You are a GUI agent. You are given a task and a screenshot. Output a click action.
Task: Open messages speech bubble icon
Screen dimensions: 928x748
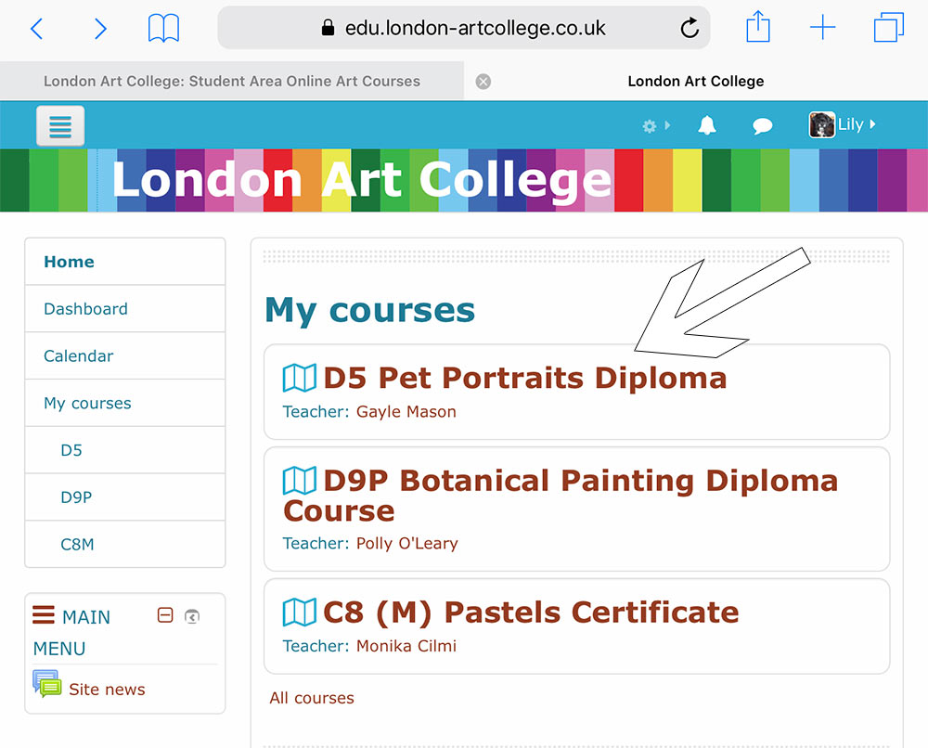click(x=762, y=125)
